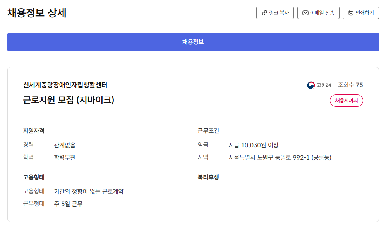Screen dimensions: 386x227
Task: Click the 채용시까지 deadline badge
Action: pos(346,101)
